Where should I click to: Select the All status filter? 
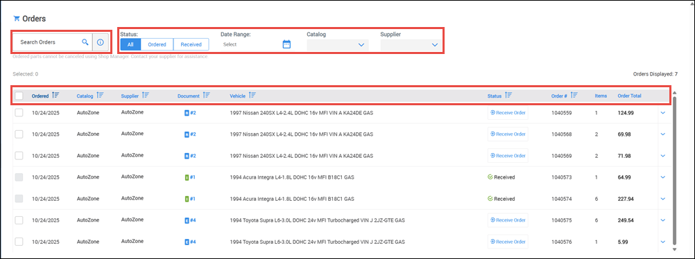130,44
